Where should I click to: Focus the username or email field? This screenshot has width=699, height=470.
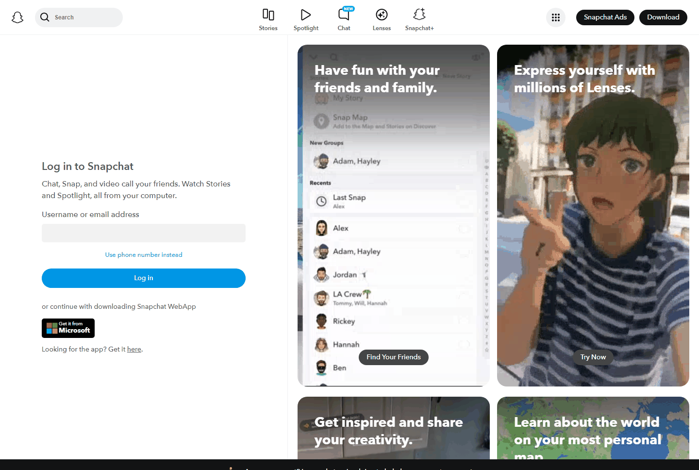pos(144,233)
